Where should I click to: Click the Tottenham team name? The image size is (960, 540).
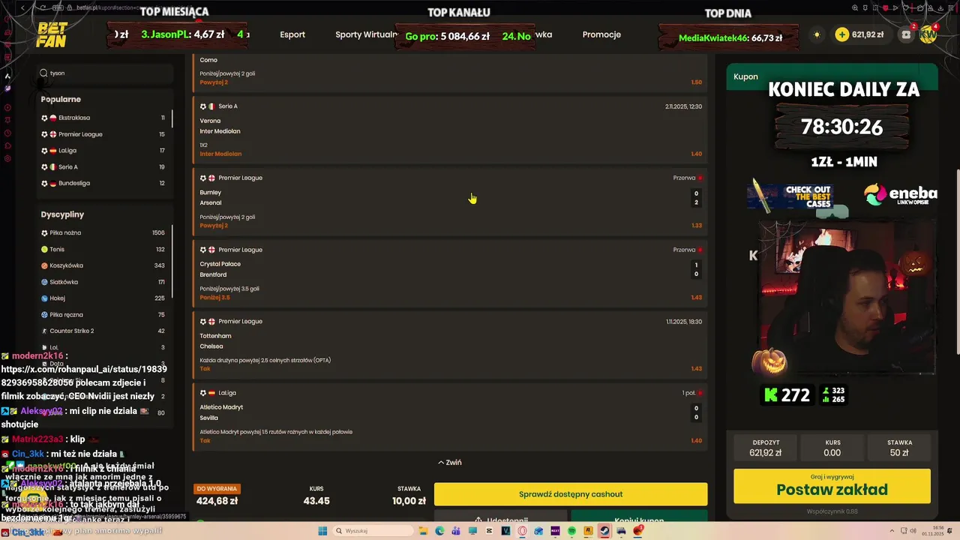pyautogui.click(x=215, y=336)
